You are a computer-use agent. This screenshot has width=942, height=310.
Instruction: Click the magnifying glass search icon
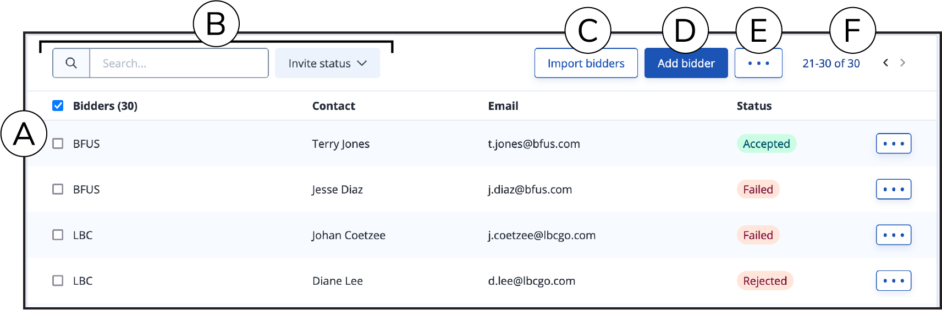[x=71, y=63]
